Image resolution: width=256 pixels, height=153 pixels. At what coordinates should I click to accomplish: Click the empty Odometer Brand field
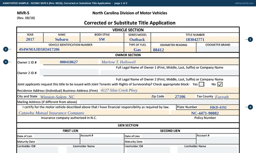coord(218,49)
